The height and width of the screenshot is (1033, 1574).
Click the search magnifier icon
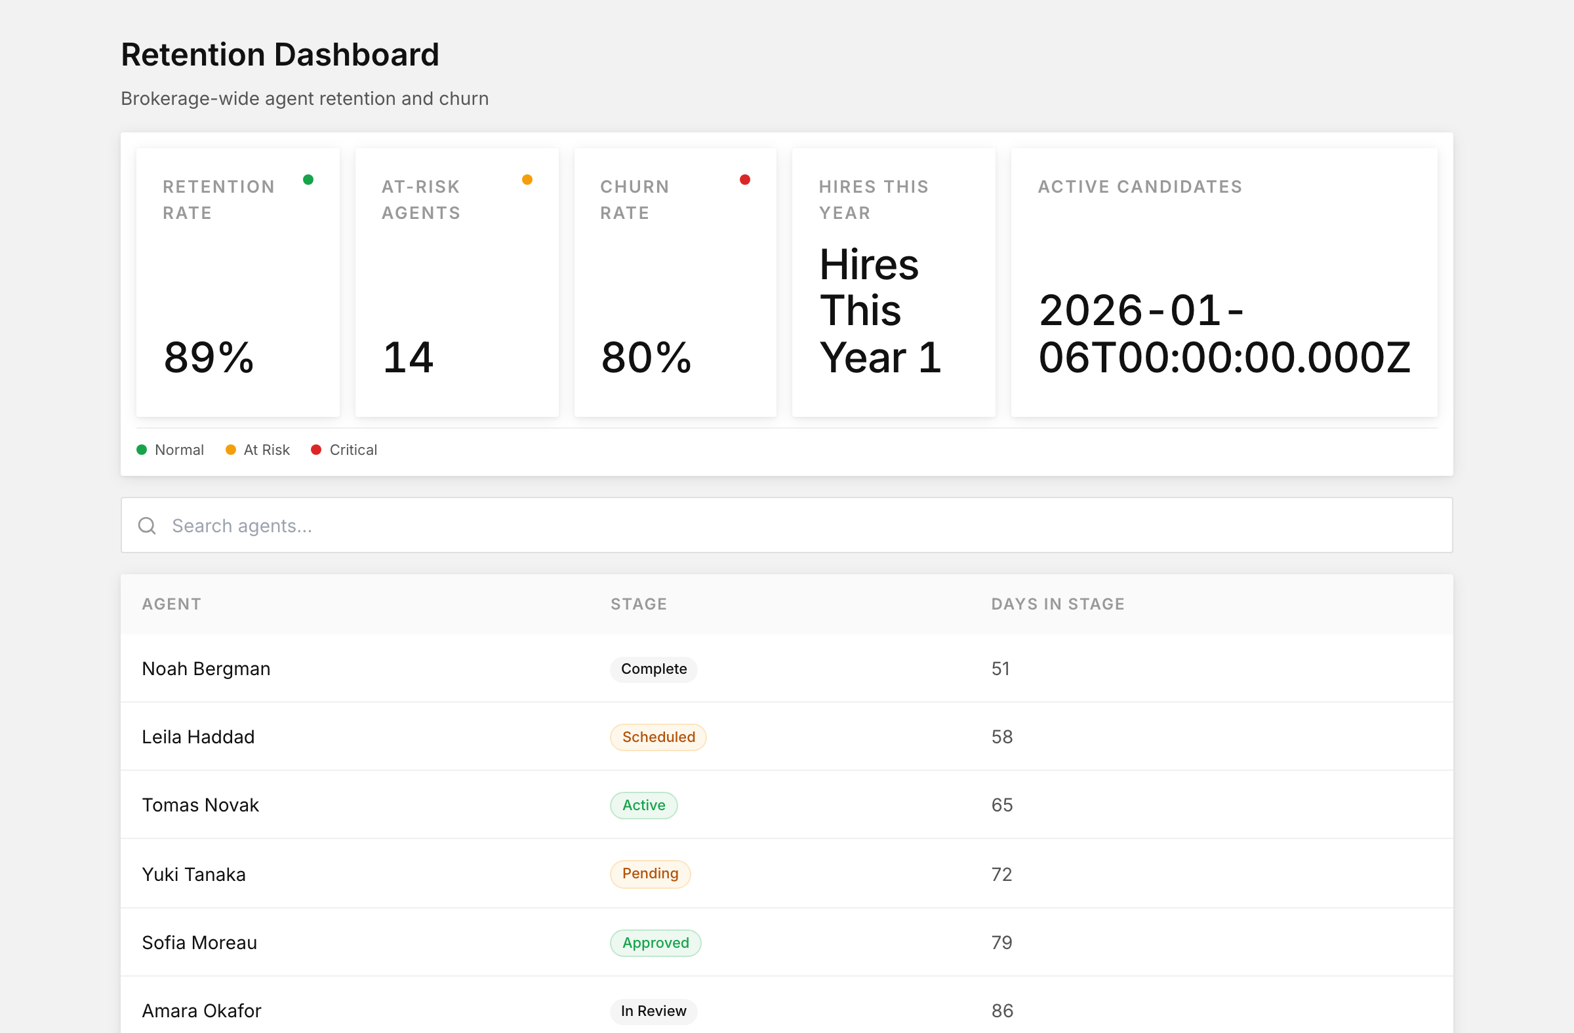click(147, 526)
